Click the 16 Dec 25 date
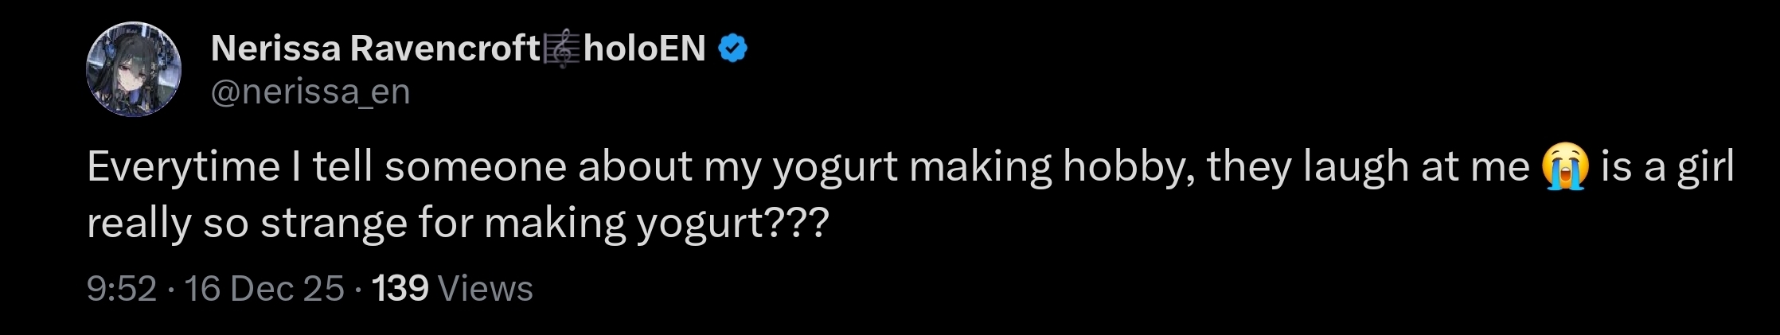This screenshot has width=1780, height=335. pyautogui.click(x=264, y=289)
